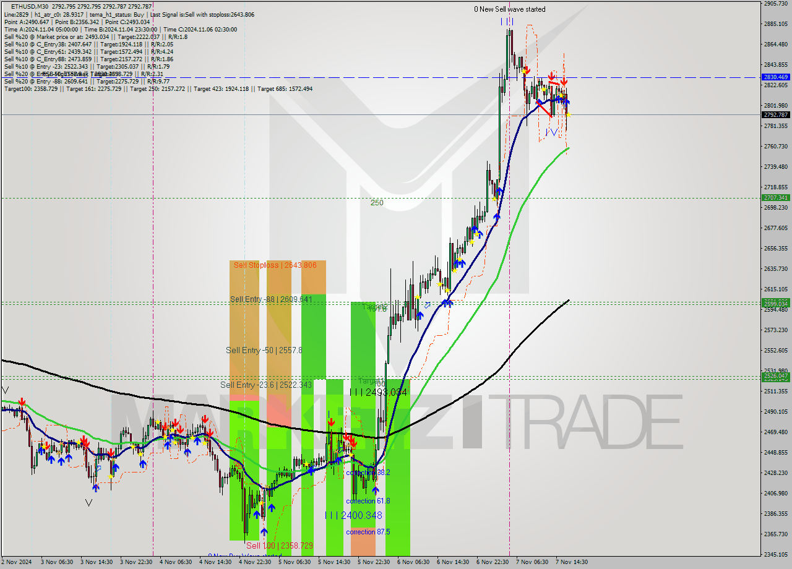Click the '4 Nov 14:30' time label
Screen dimensions: 792x569
(x=215, y=562)
